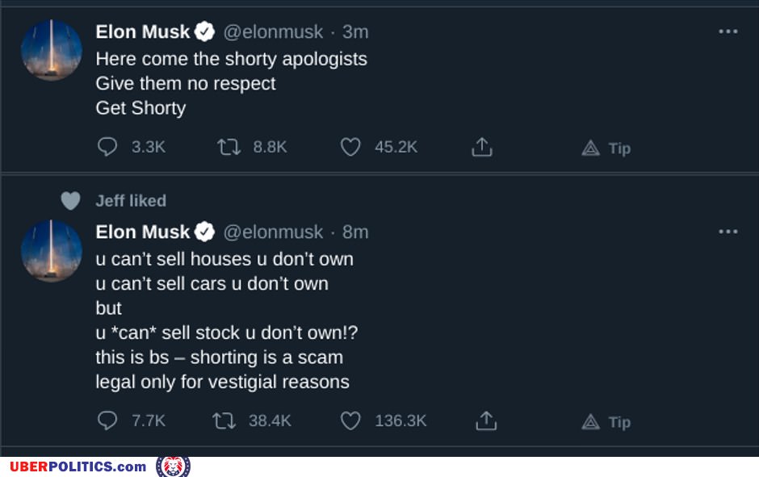Like the 'Get Shorty' tweet
Viewport: 759px width, 477px height.
pos(350,147)
